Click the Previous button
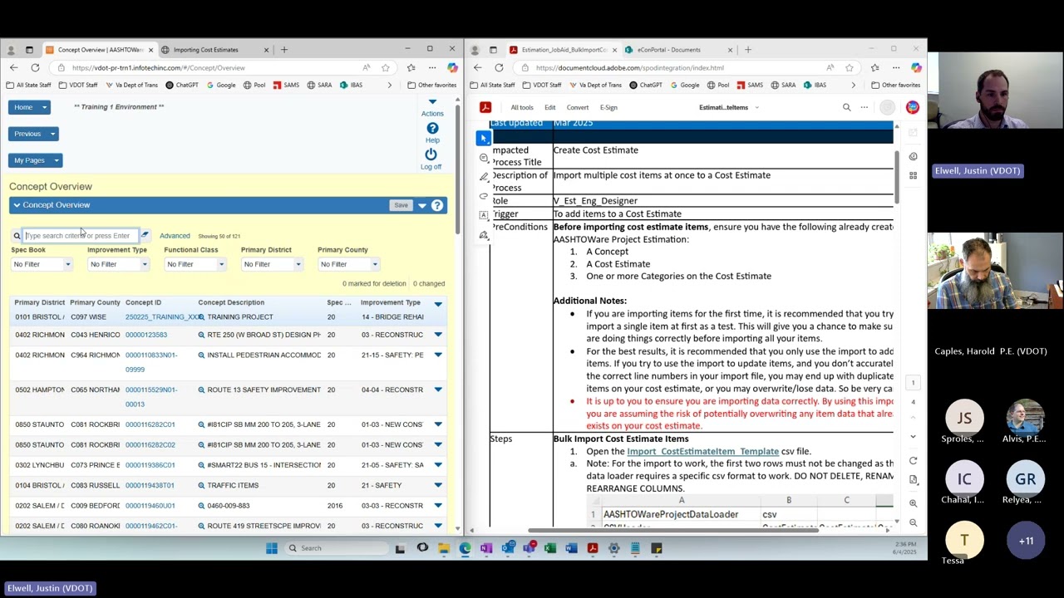The image size is (1064, 598). pos(27,134)
